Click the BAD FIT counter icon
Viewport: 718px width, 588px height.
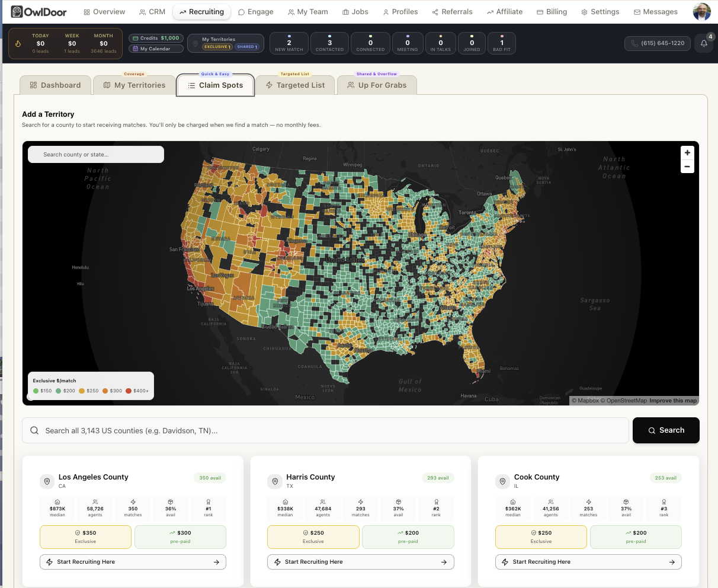502,37
